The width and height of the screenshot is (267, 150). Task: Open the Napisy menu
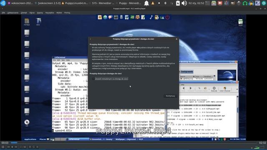click(40, 13)
